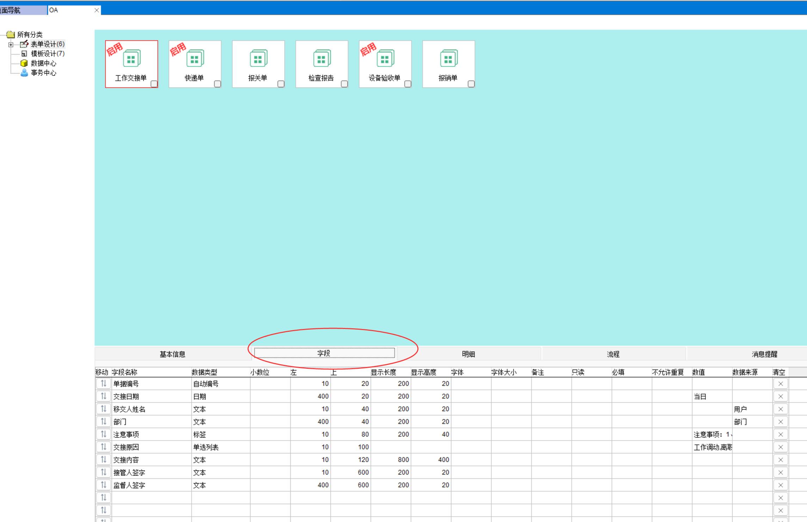807x522 pixels.
Task: Check the 报关单 card checkbox
Action: [x=281, y=84]
